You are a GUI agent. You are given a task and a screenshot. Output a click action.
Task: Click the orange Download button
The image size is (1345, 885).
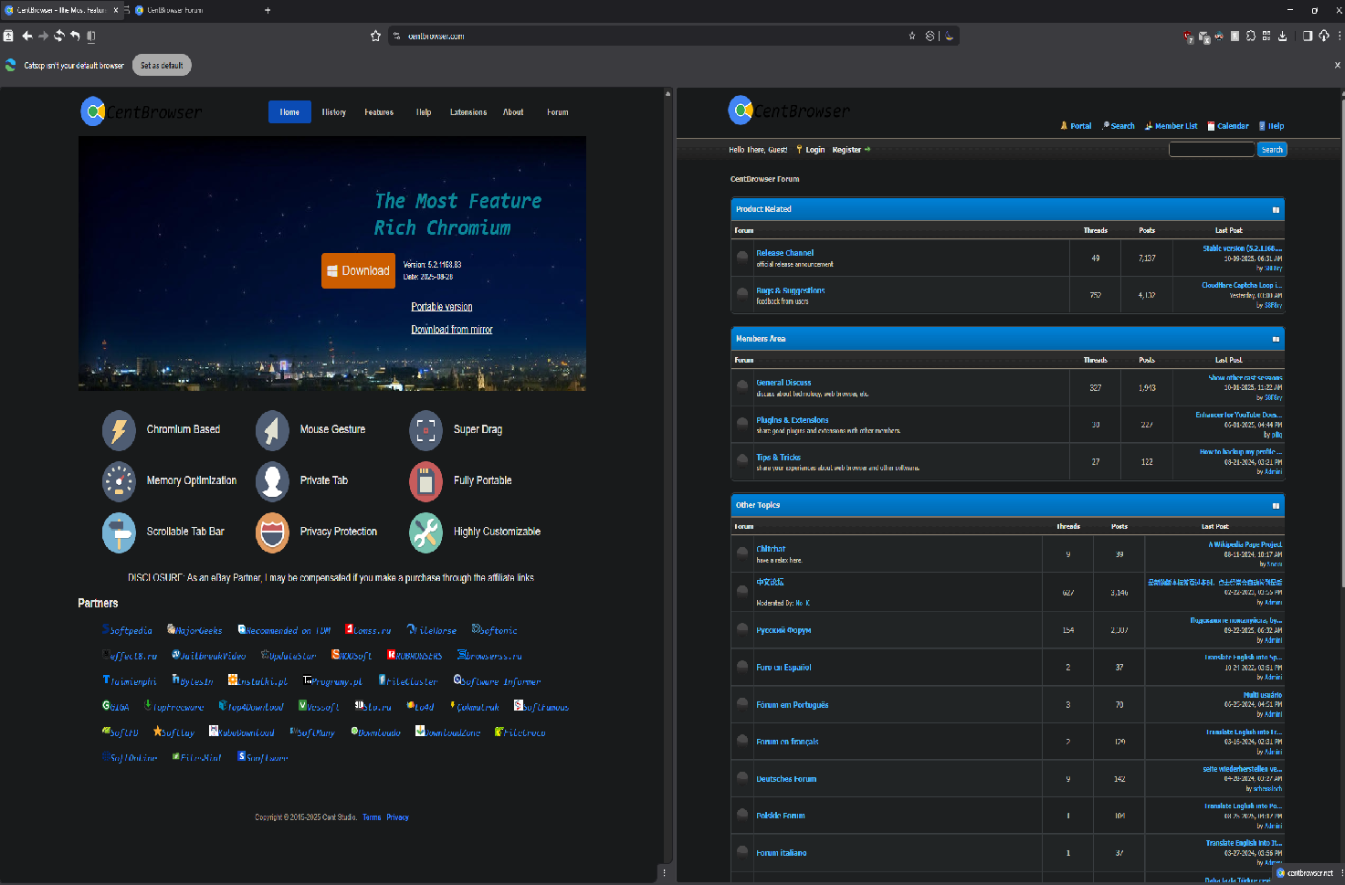(358, 270)
